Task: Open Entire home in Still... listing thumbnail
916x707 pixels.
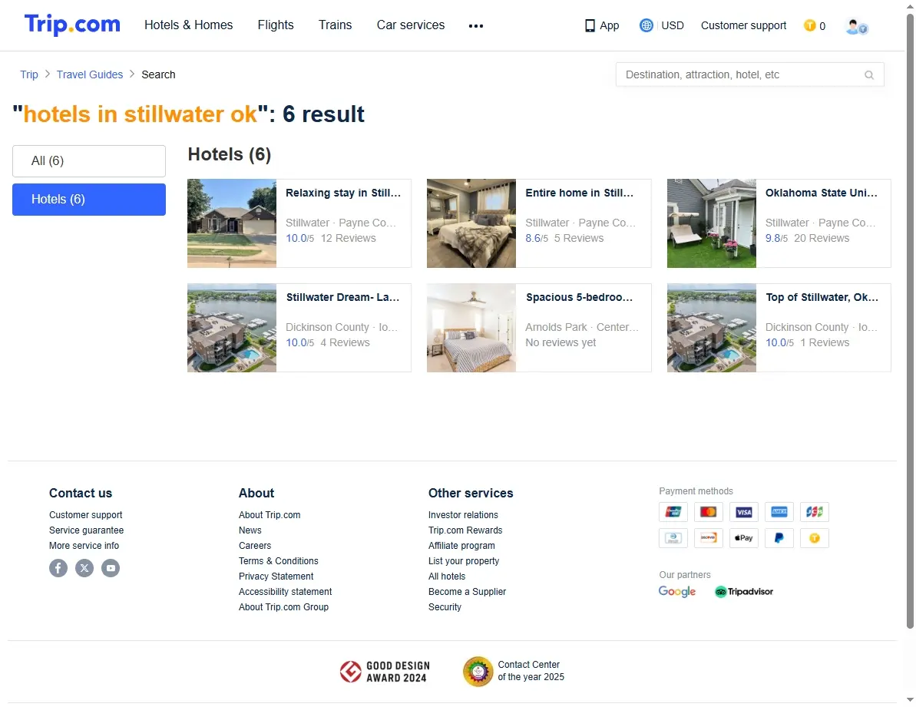Action: pos(471,223)
